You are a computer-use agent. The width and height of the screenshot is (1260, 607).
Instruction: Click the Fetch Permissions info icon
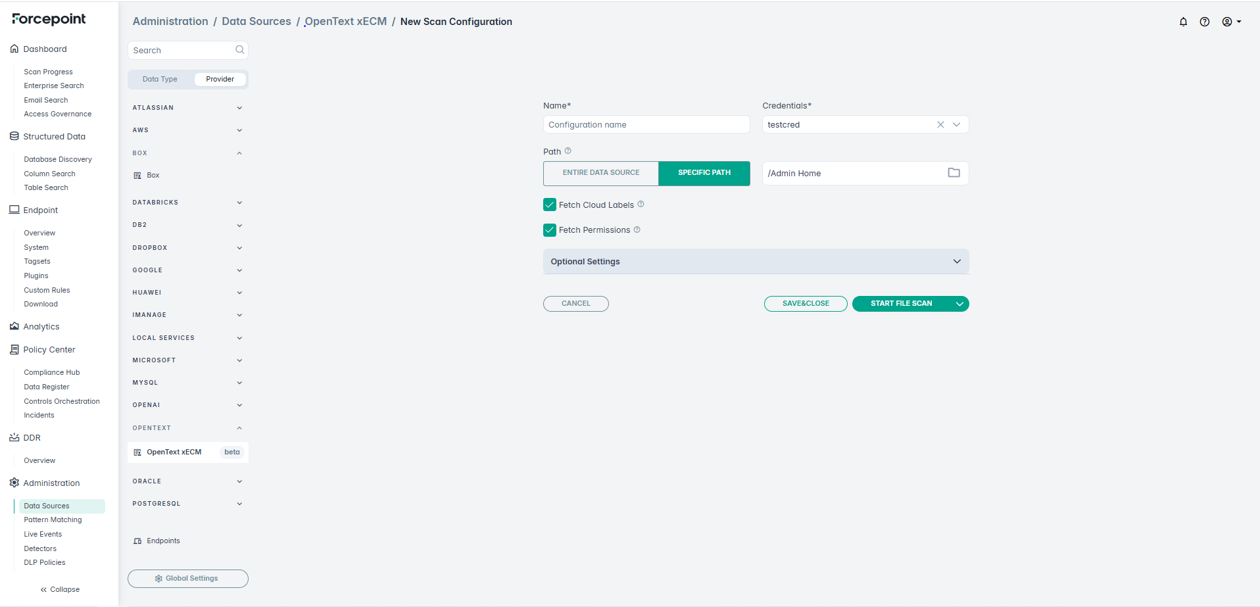(637, 230)
